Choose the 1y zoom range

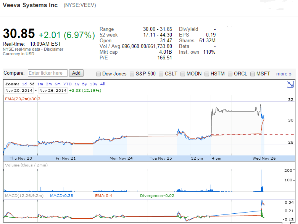(77, 84)
